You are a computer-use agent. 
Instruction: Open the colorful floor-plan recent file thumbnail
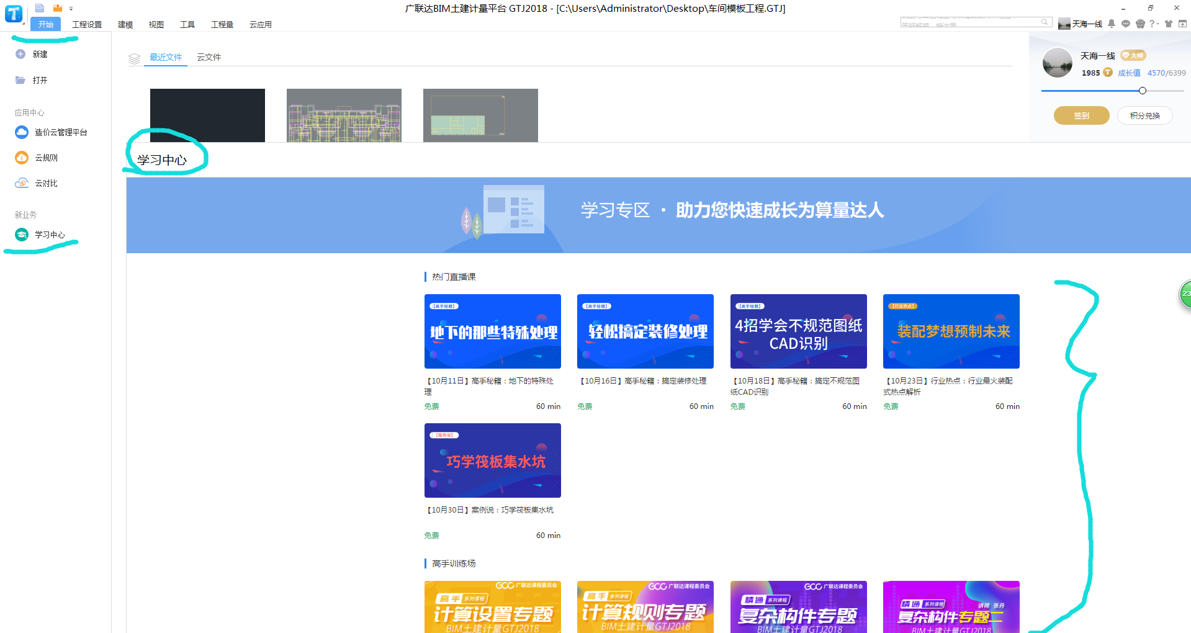(344, 115)
